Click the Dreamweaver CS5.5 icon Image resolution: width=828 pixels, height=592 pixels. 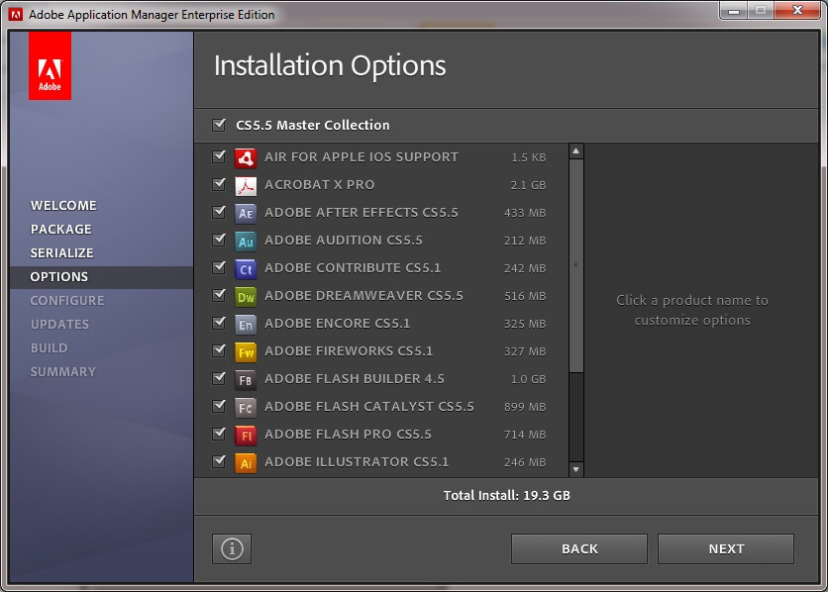pos(246,296)
